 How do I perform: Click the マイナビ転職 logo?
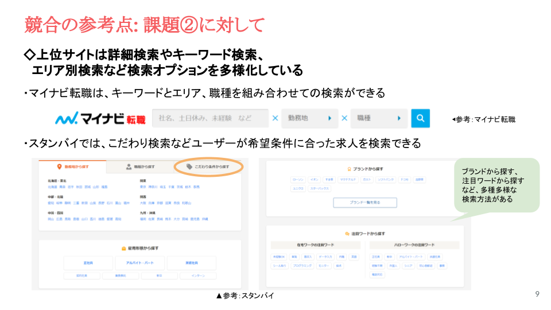click(100, 118)
